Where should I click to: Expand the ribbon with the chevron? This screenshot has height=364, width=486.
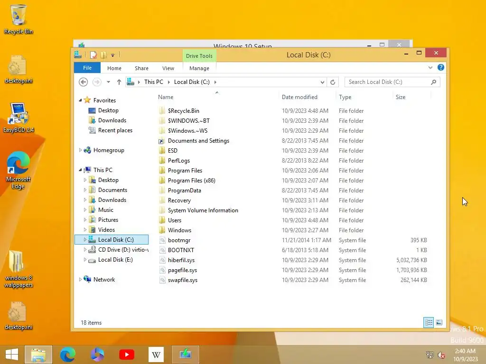point(430,67)
